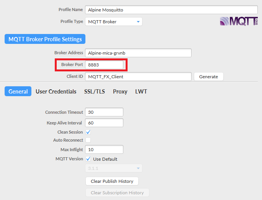262x200 pixels.
Task: Enable the Auto Reconnect checkbox
Action: tap(88, 140)
